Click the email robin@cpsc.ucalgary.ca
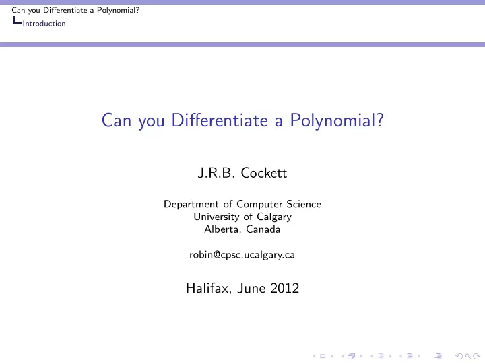485x364 pixels. [x=242, y=255]
